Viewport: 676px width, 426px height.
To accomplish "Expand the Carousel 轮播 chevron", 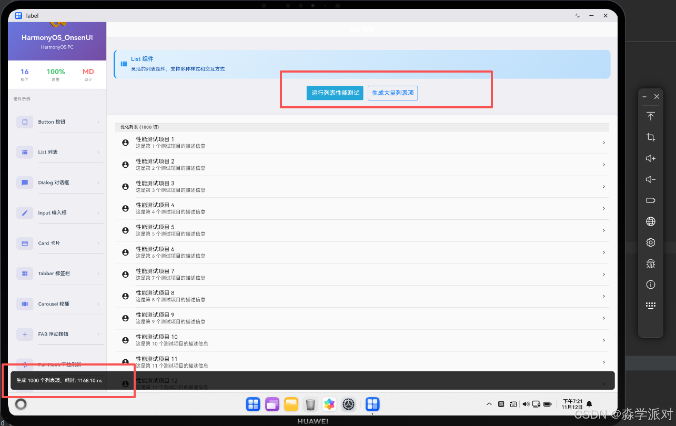I will (x=98, y=304).
